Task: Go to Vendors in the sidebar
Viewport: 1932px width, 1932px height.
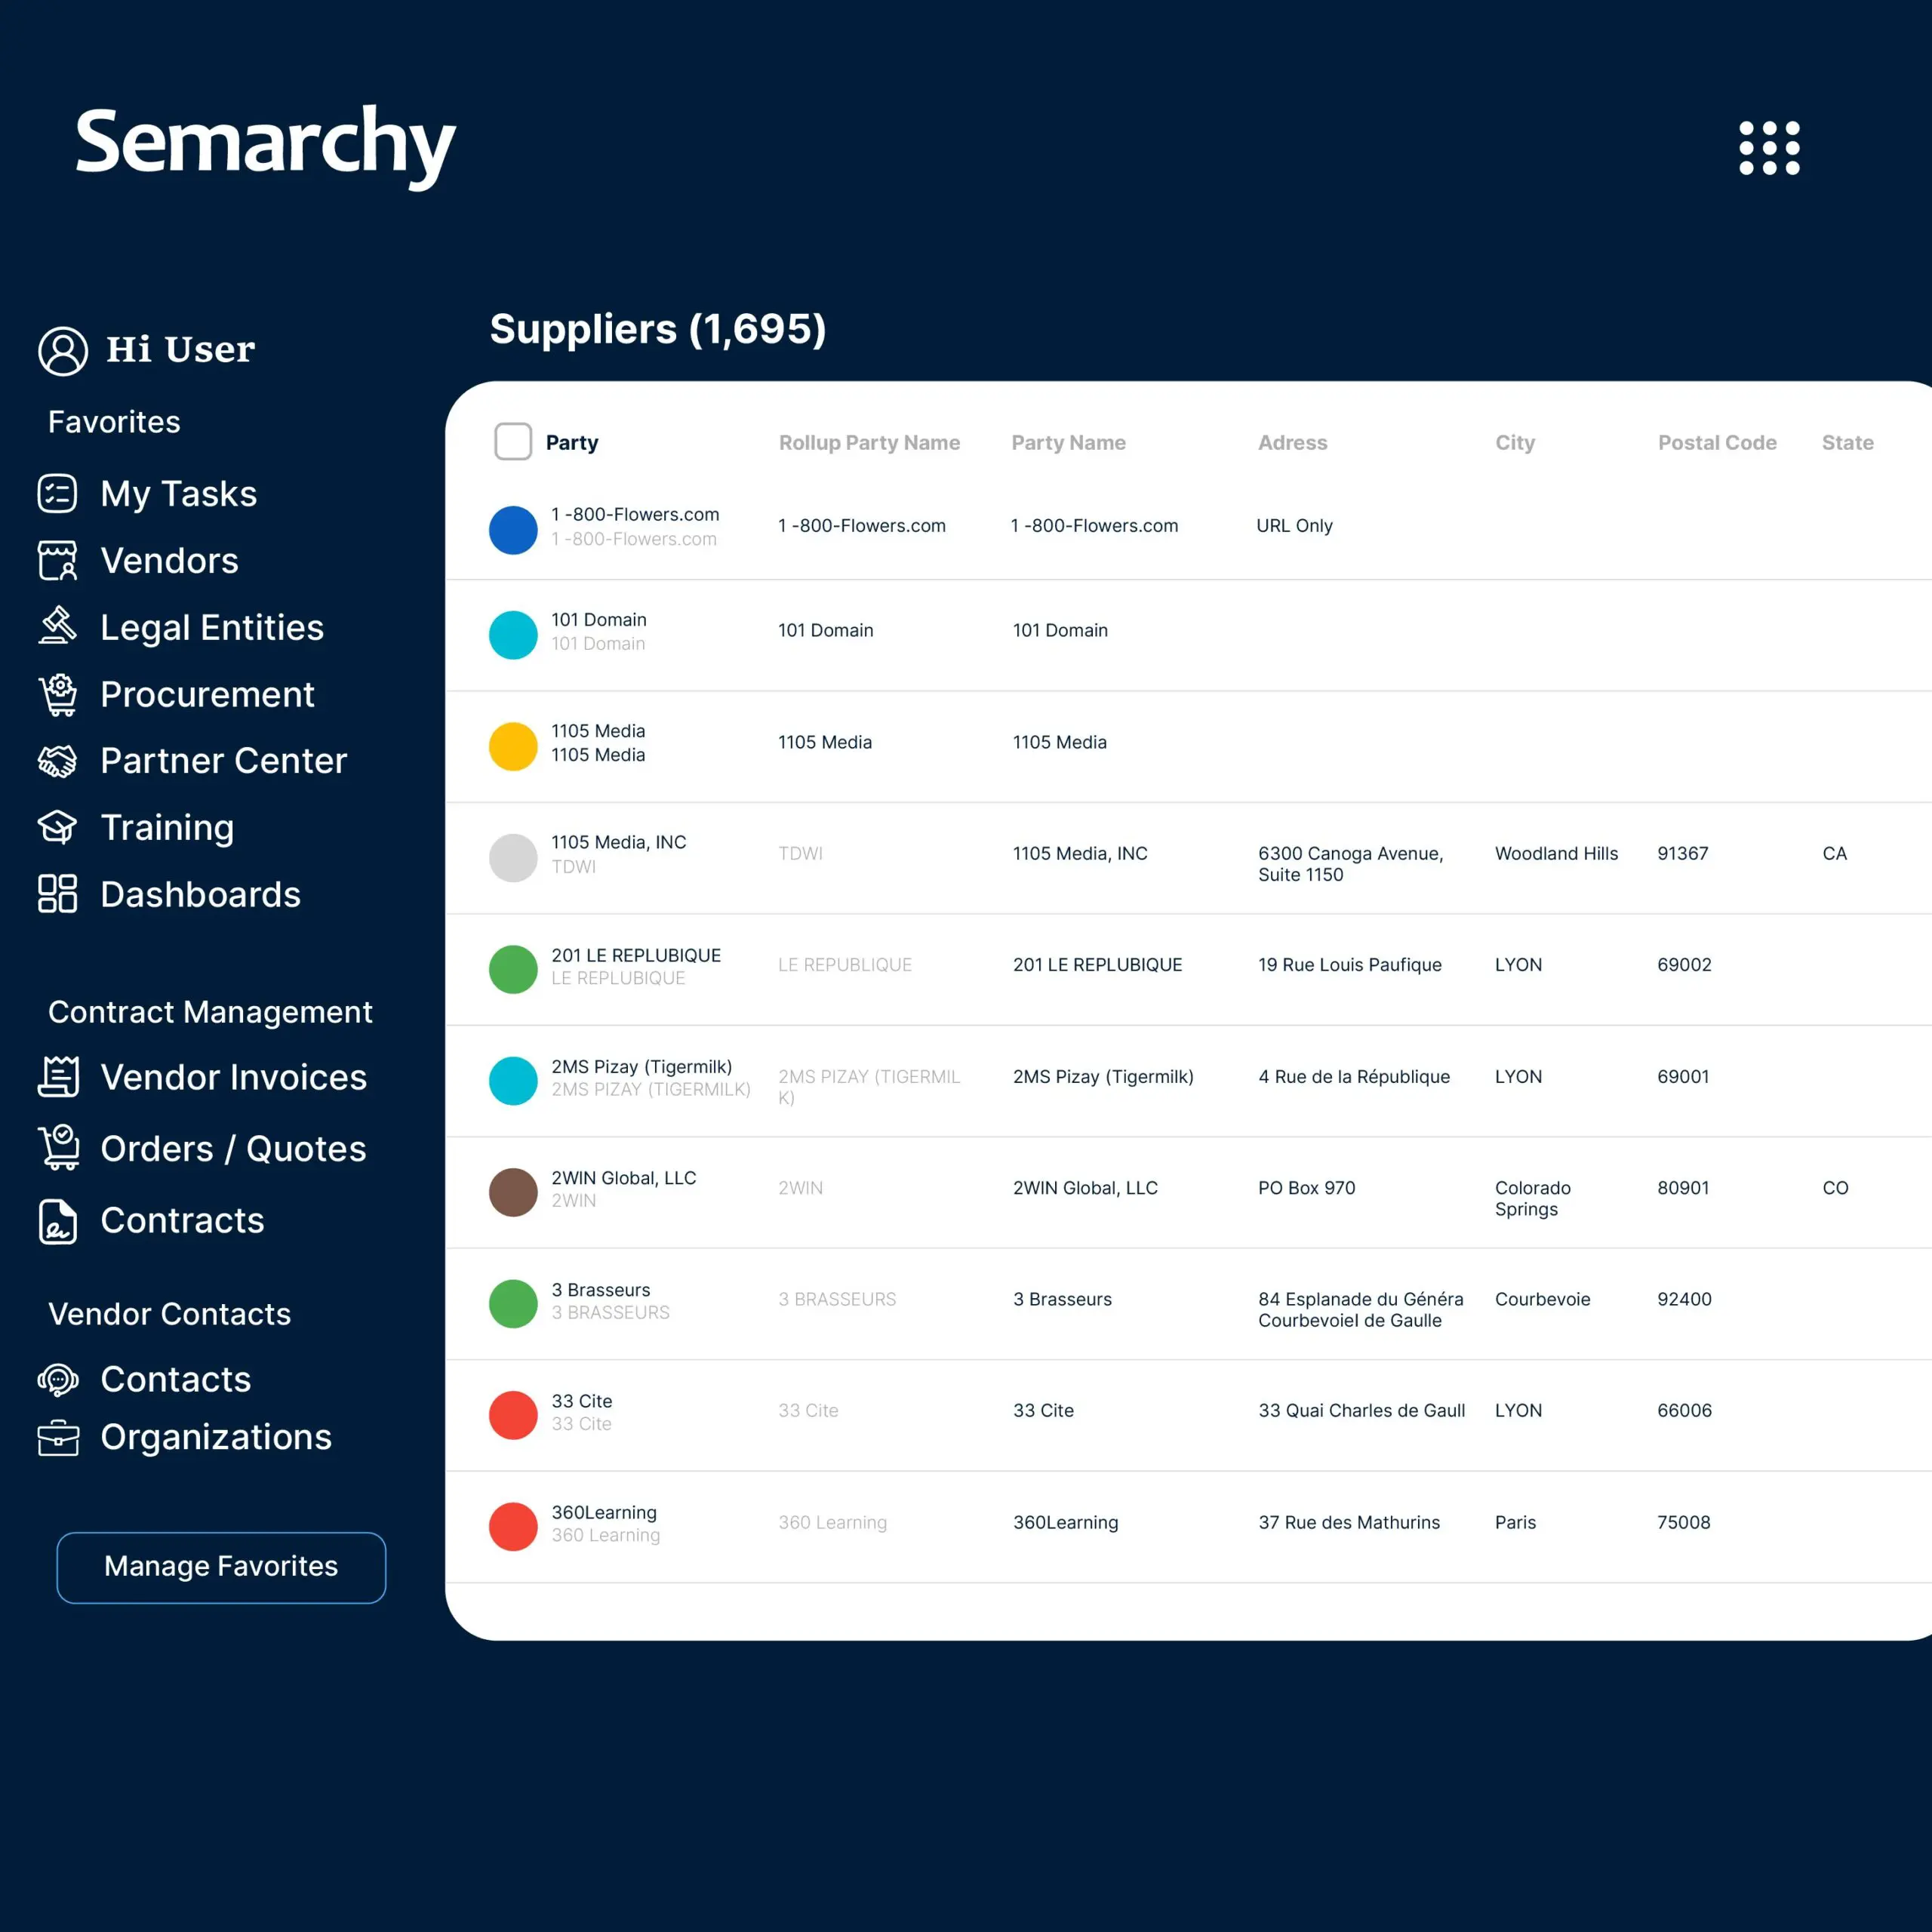Action: click(170, 561)
